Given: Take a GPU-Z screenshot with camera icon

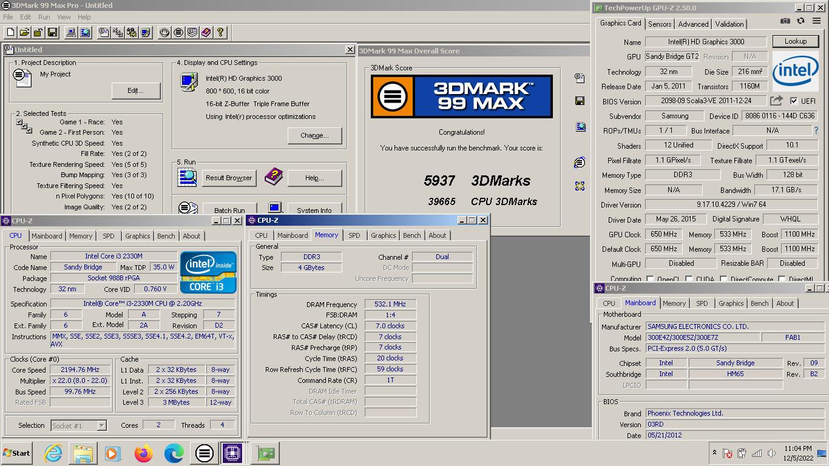Looking at the screenshot, I should pyautogui.click(x=785, y=21).
